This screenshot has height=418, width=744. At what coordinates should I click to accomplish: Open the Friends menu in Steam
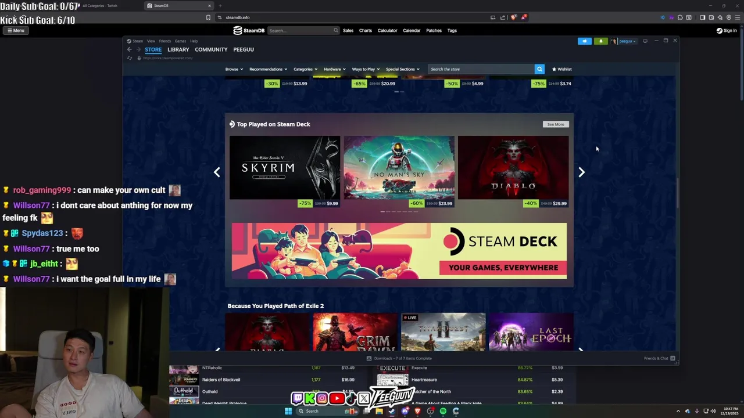165,41
